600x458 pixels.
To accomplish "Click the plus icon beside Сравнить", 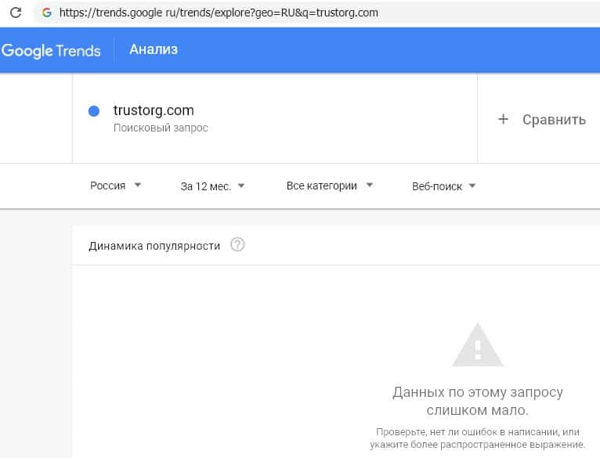I will pyautogui.click(x=503, y=119).
